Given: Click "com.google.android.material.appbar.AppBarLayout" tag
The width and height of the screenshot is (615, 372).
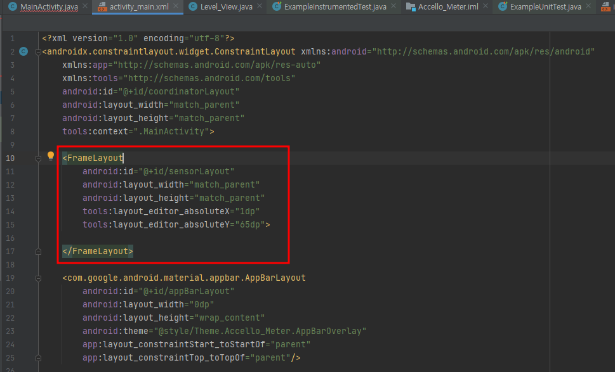Looking at the screenshot, I should (187, 278).
